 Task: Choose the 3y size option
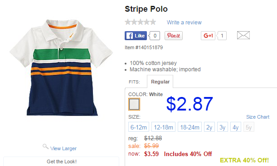click(223, 127)
